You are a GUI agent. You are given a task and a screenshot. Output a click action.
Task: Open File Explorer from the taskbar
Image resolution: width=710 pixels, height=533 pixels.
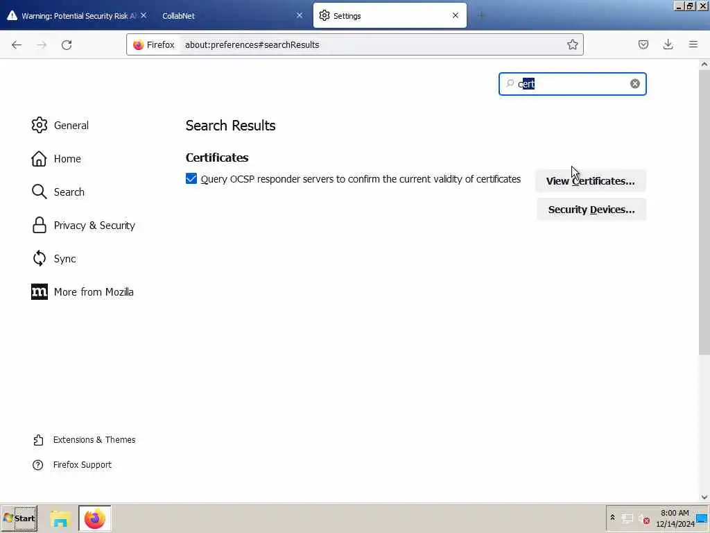pyautogui.click(x=60, y=518)
